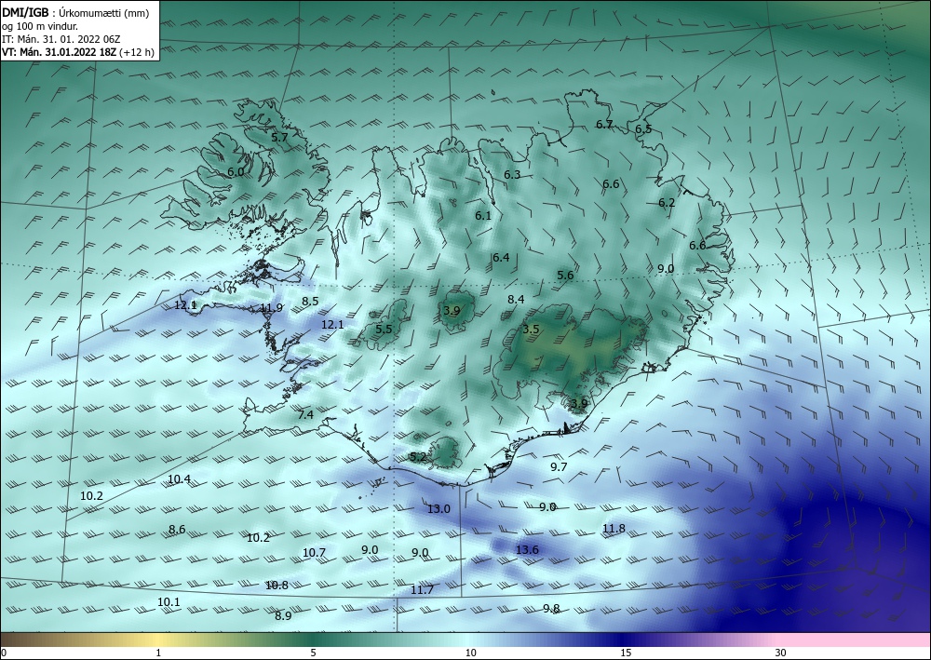Click the 'og 100 m vindur.' legend line

tap(40, 26)
